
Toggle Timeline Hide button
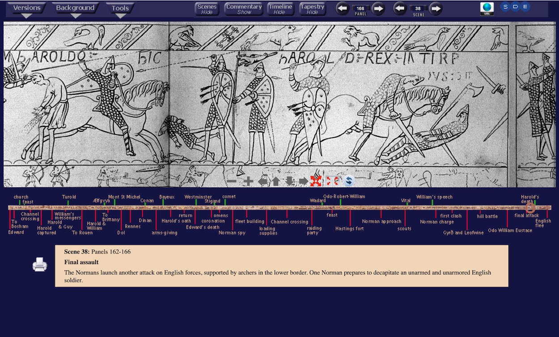tap(280, 9)
